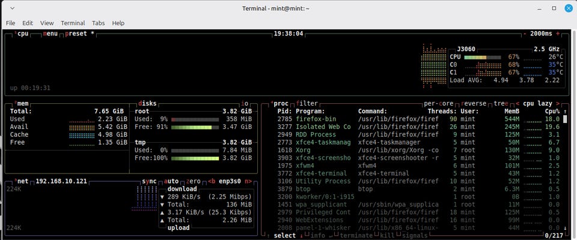This screenshot has width=577, height=240.
Task: Select previous network interface with <b
Action: pos(212,181)
